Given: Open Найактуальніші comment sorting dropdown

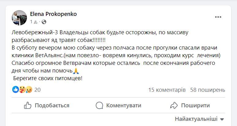Looking at the screenshot, I should tap(196, 119).
